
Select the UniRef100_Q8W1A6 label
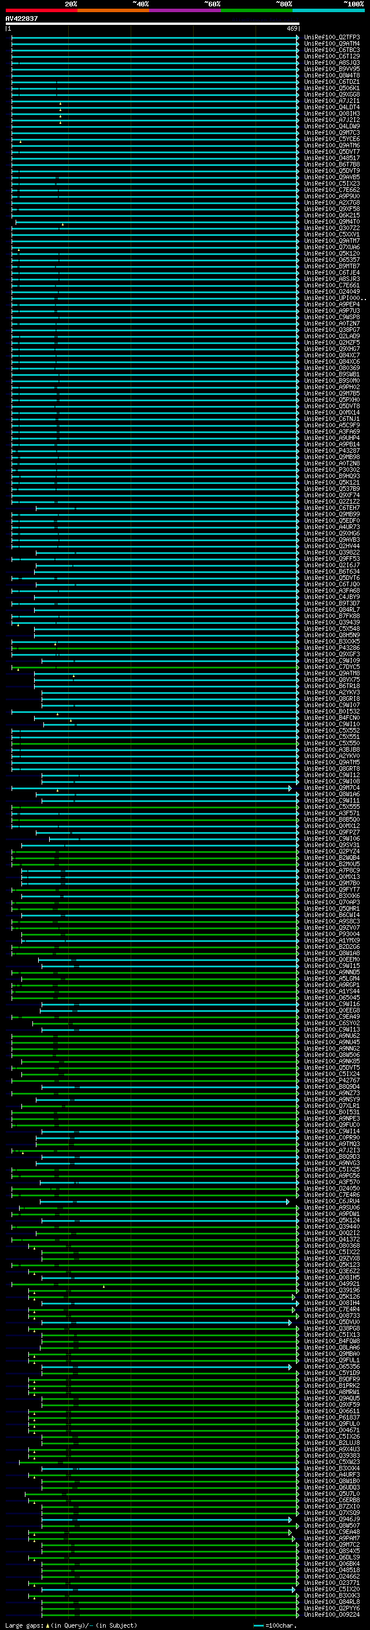[x=332, y=794]
